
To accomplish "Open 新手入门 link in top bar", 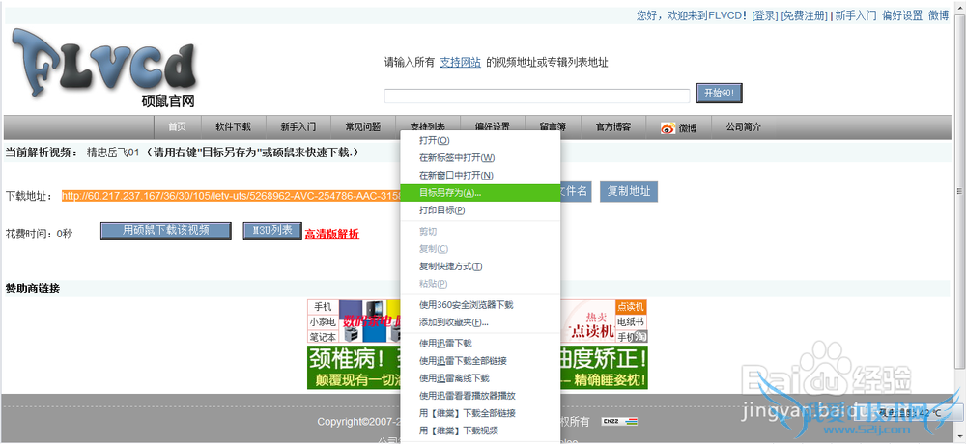I will (856, 15).
